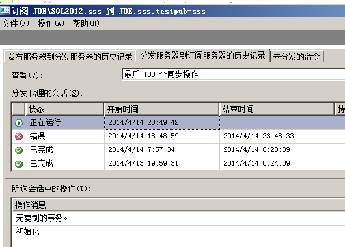345x247 pixels.
Task: Click the 查看(V): label
Action: tap(27, 75)
